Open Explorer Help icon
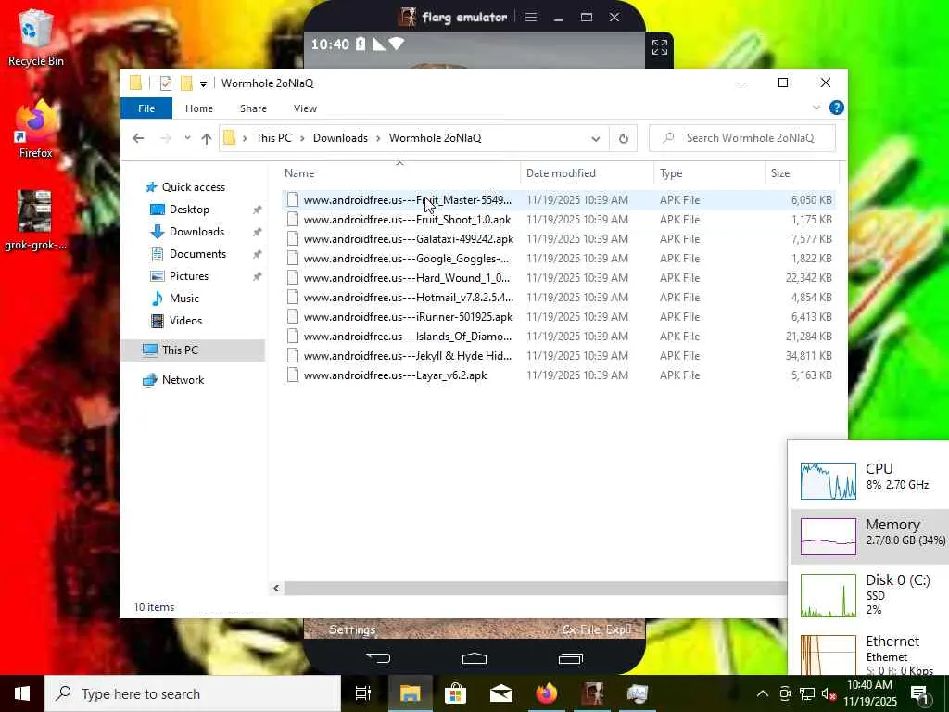 (x=837, y=108)
